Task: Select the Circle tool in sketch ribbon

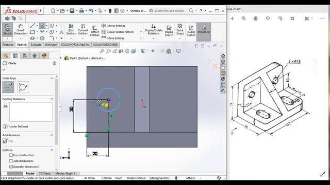Action: pos(42,26)
